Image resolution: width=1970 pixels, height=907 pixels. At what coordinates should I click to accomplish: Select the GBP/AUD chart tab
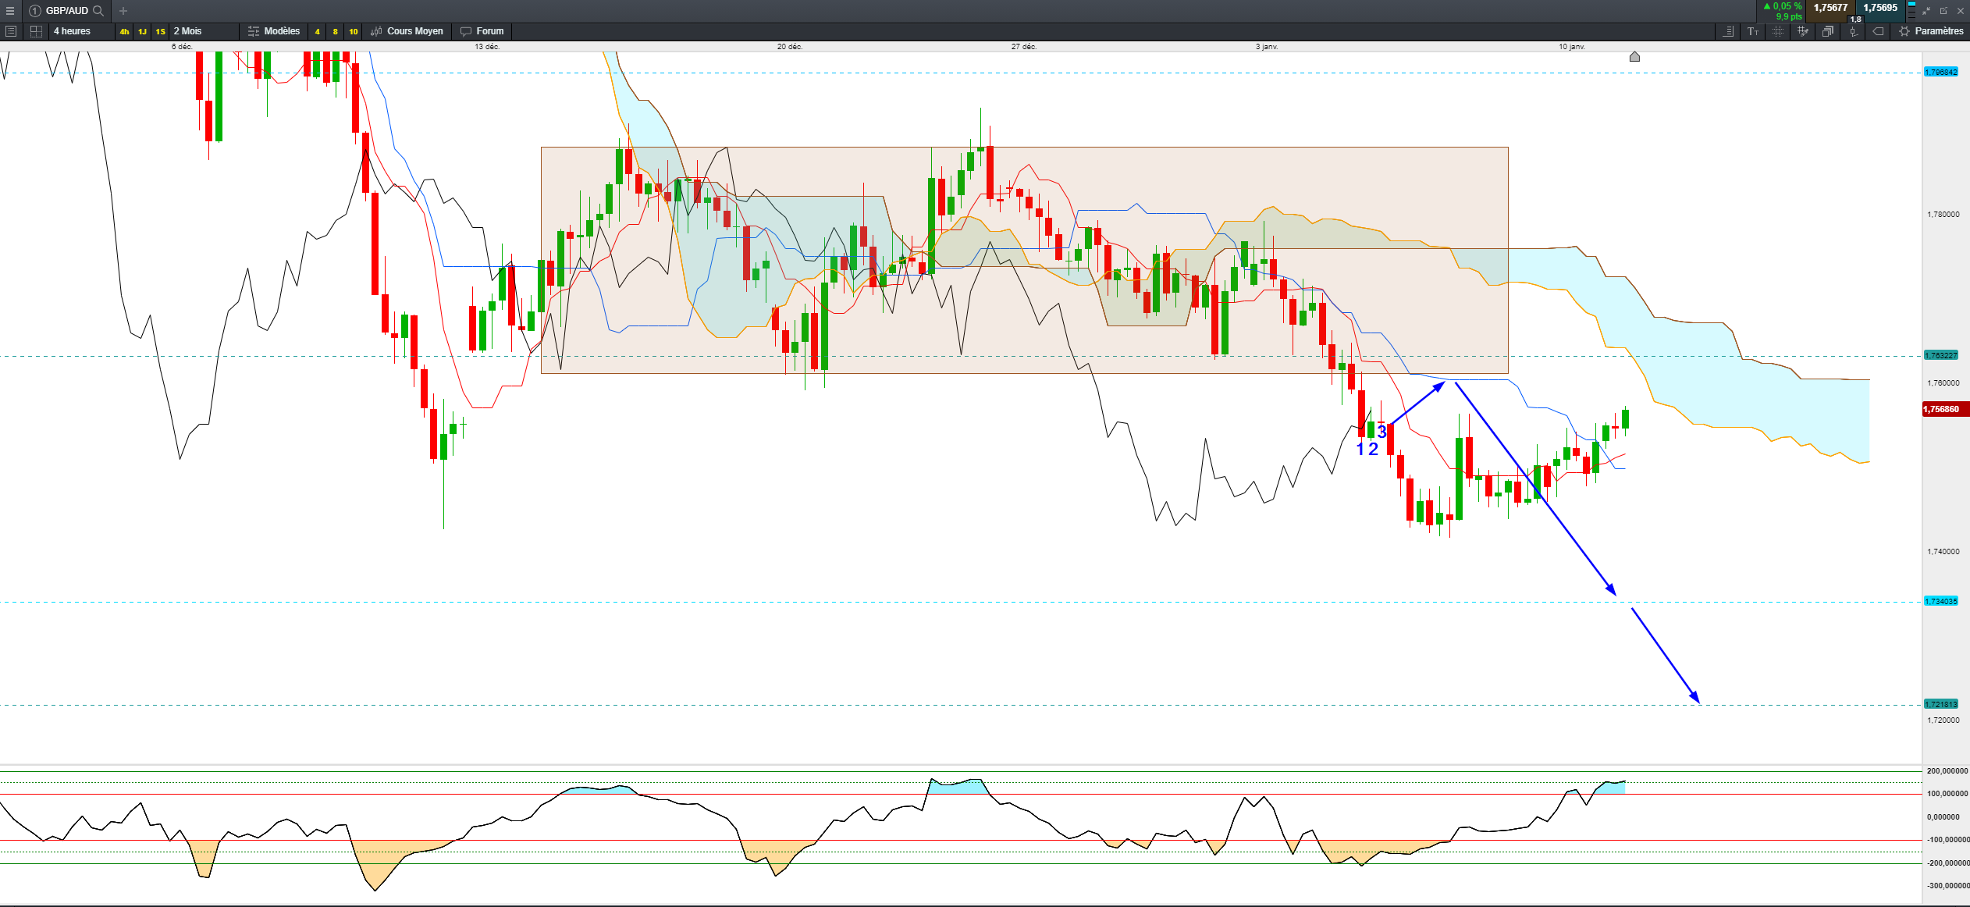66,11
